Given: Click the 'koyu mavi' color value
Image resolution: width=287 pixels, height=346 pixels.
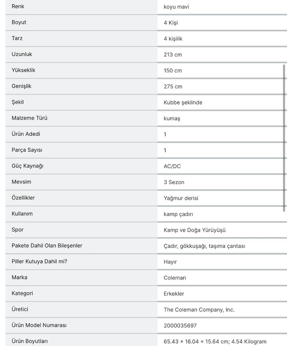Looking at the screenshot, I should (176, 7).
